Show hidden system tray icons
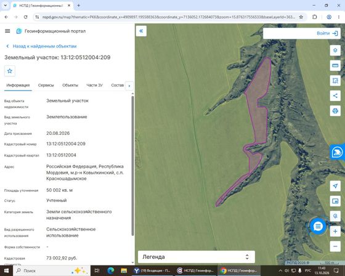 (x=280, y=270)
